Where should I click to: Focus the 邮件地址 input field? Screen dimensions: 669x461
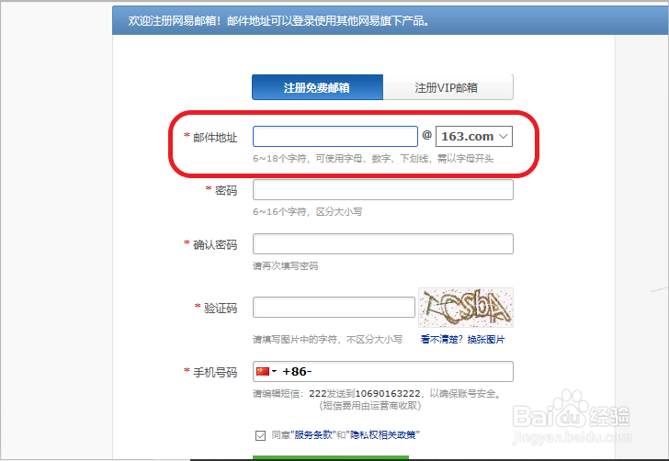click(x=334, y=137)
